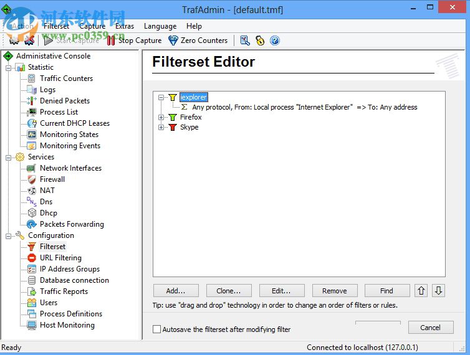Select the iexplorer filter name
Screen dimensions: 470x355
click(193, 97)
